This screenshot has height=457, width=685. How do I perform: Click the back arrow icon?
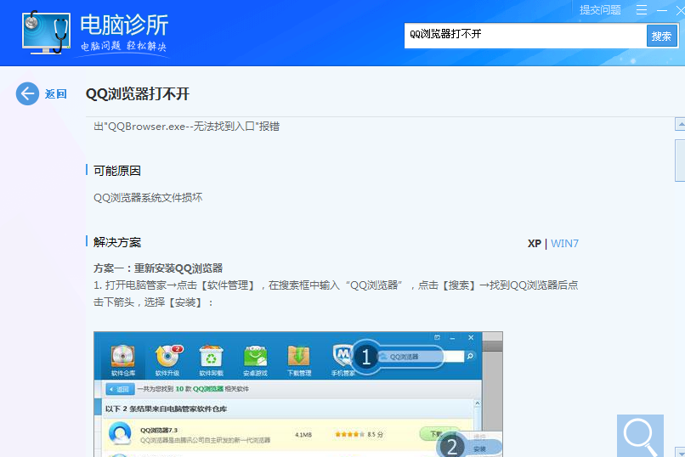[27, 93]
